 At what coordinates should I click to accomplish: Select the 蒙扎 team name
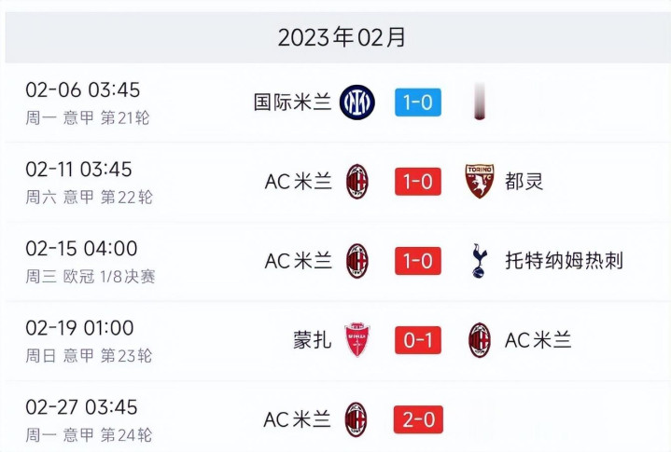pos(312,340)
